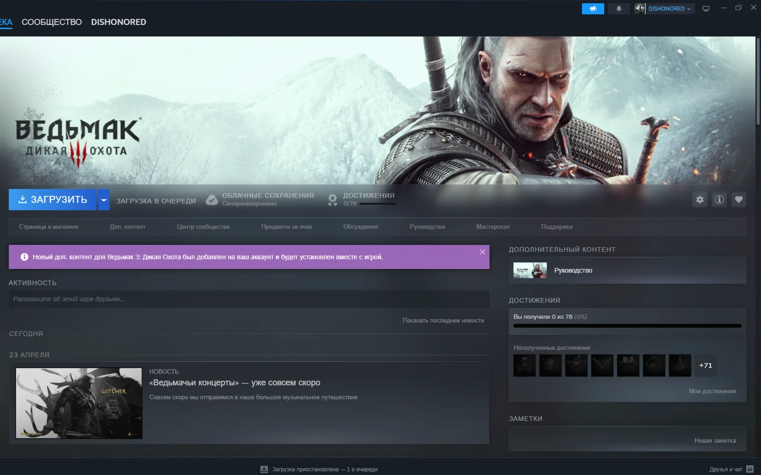The image size is (761, 475).
Task: Switch to the Мастерская tab
Action: tap(493, 227)
